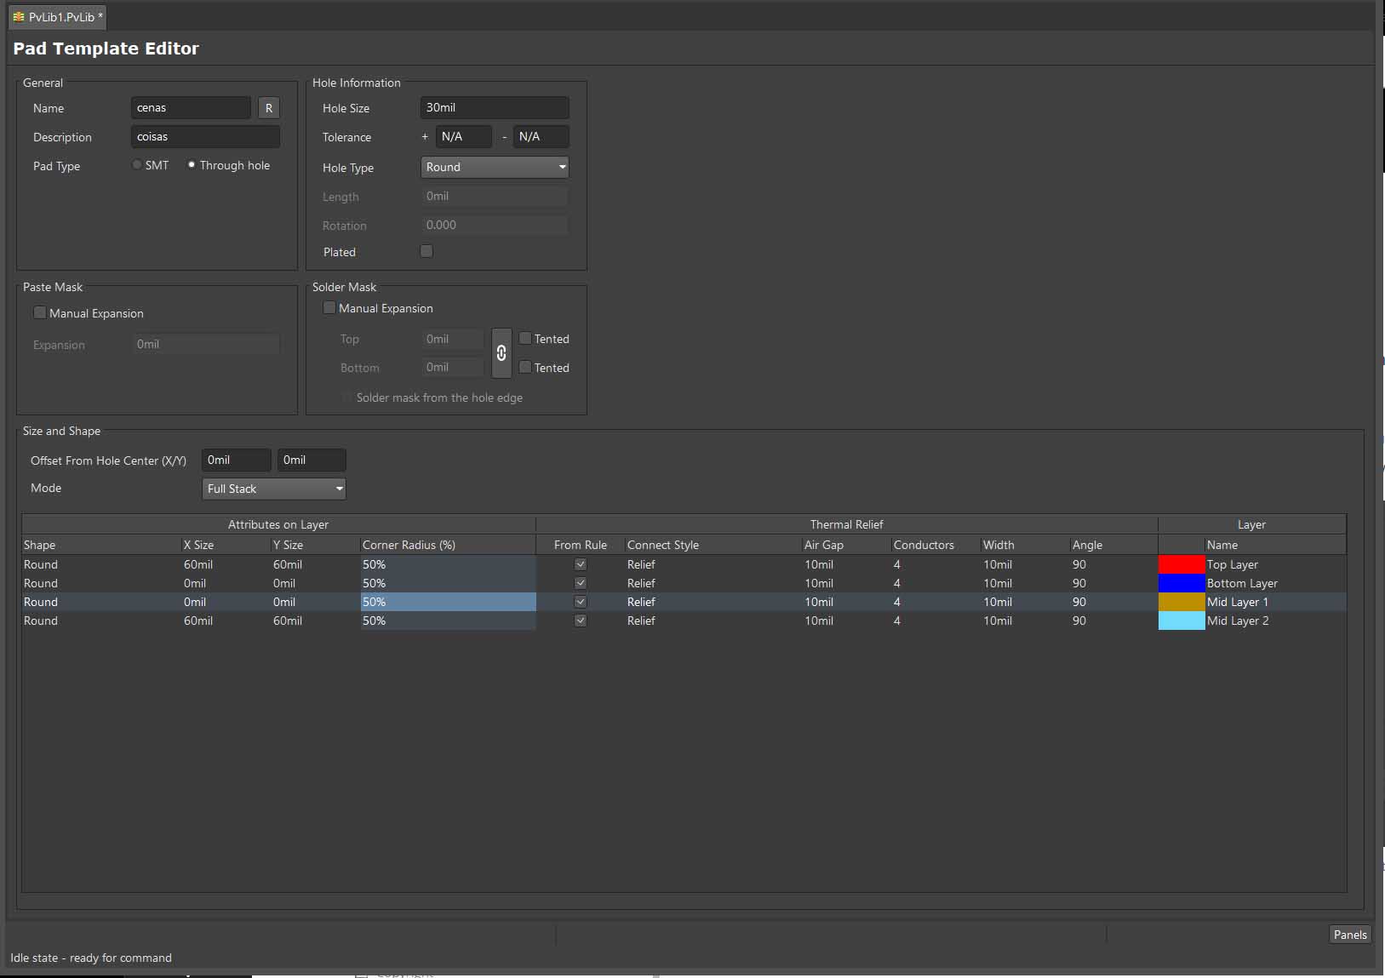This screenshot has width=1385, height=978.
Task: Click the Corner Radius column header
Action: click(409, 545)
